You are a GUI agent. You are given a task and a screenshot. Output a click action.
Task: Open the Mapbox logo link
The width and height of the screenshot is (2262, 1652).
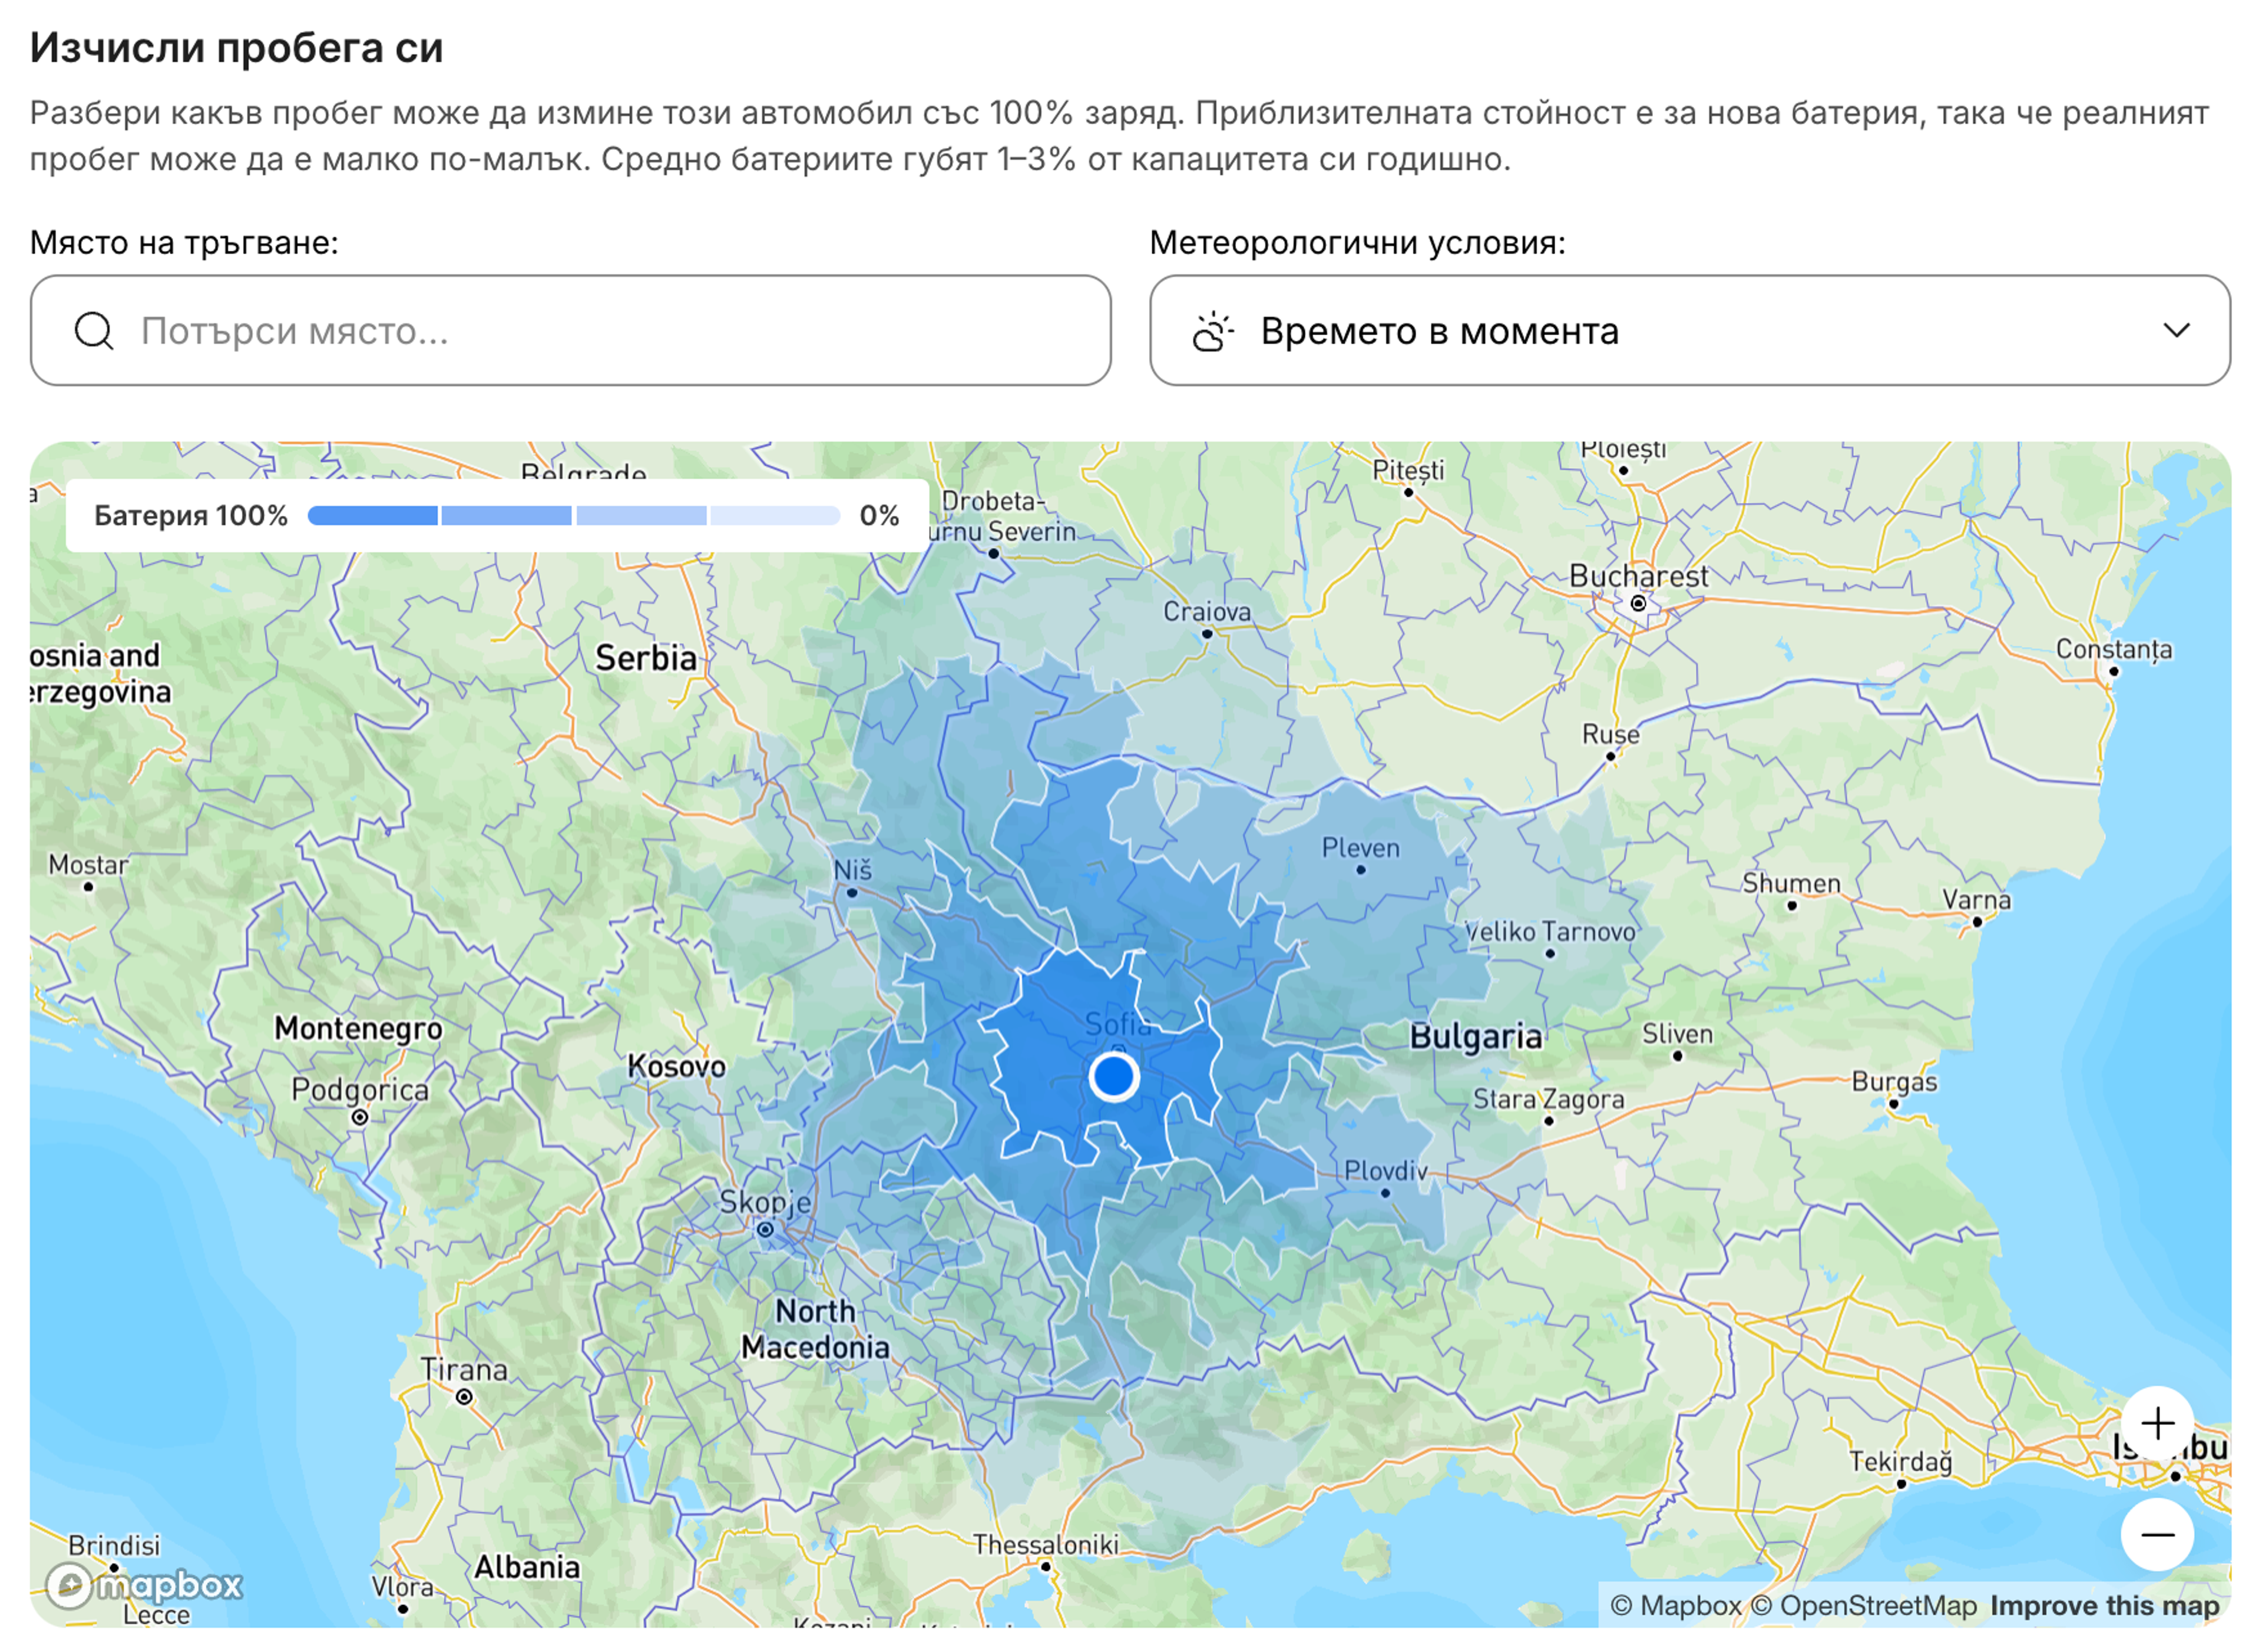(145, 1585)
